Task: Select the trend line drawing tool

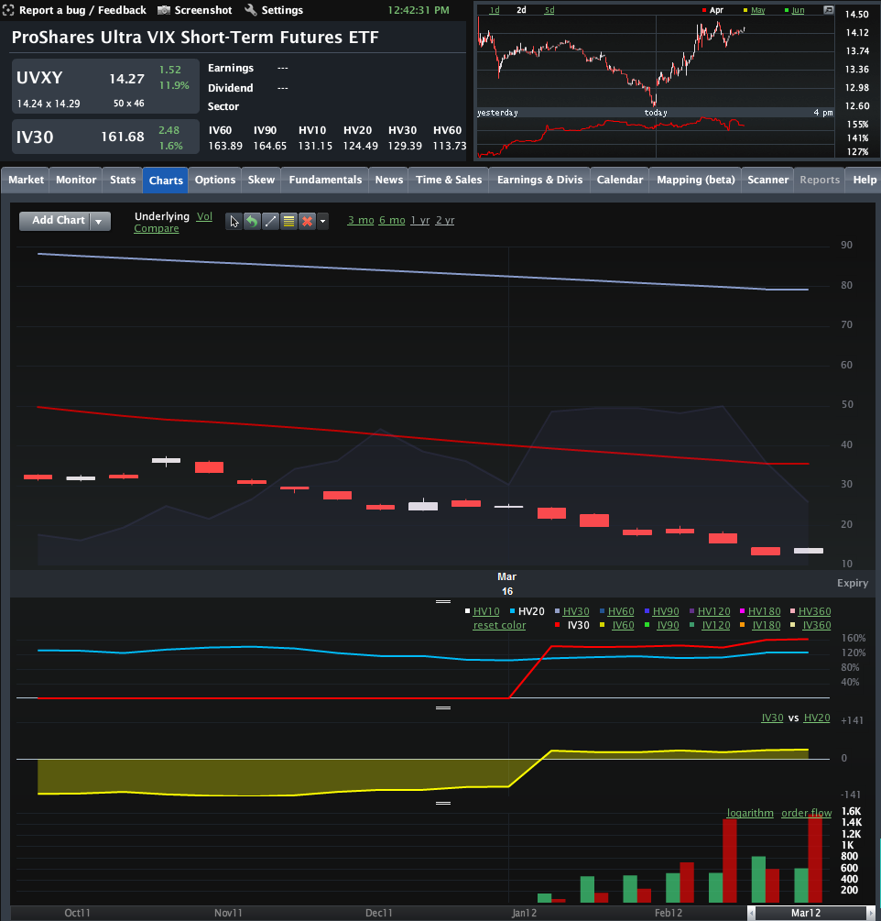Action: coord(270,222)
